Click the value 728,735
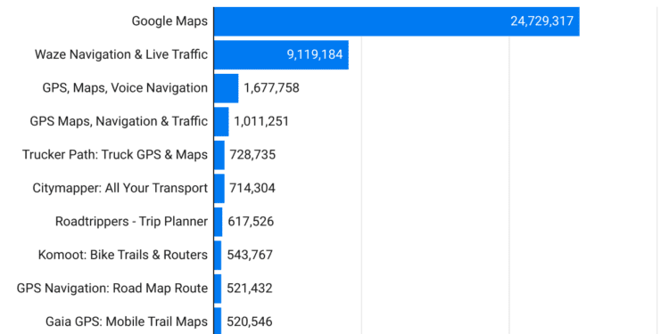 pyautogui.click(x=252, y=155)
